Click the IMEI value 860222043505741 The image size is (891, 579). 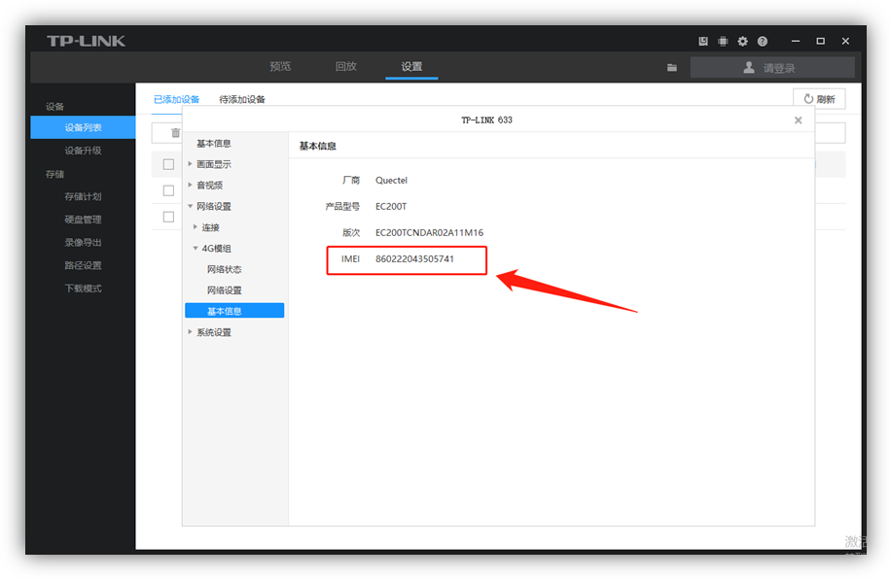414,258
